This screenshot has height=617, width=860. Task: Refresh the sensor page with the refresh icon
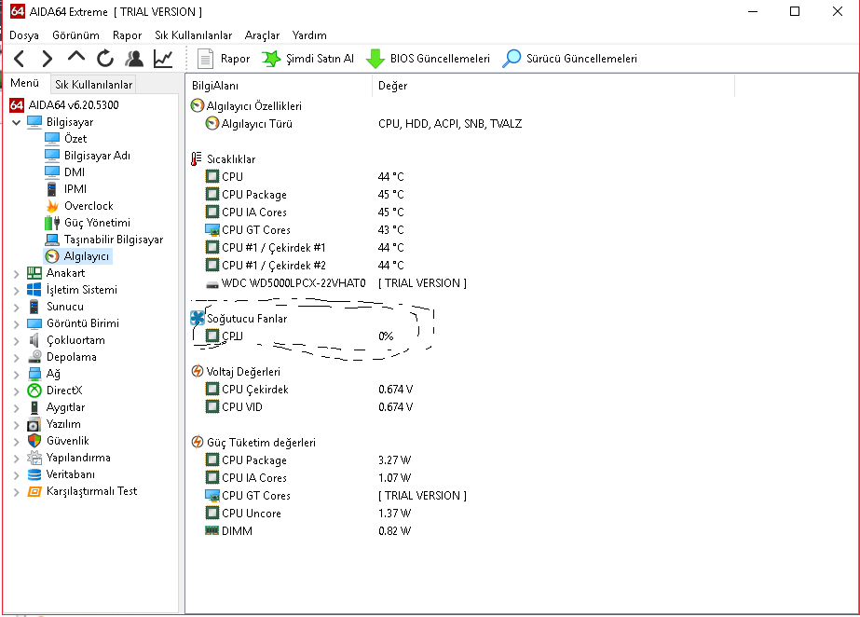[x=105, y=59]
